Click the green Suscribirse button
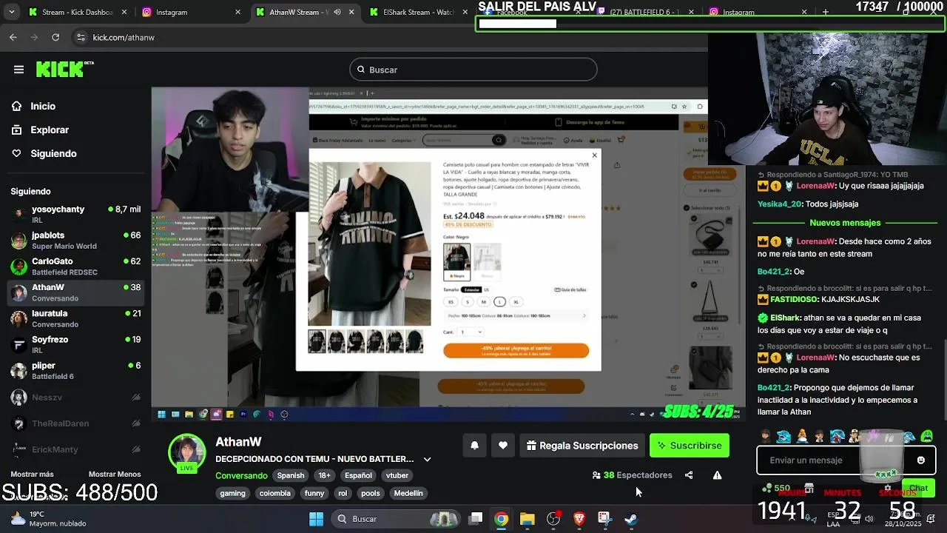The height and width of the screenshot is (533, 947). point(689,446)
